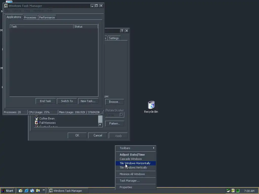This screenshot has width=259, height=194.
Task: Click the folder search quick launch icon
Action: (x=38, y=191)
